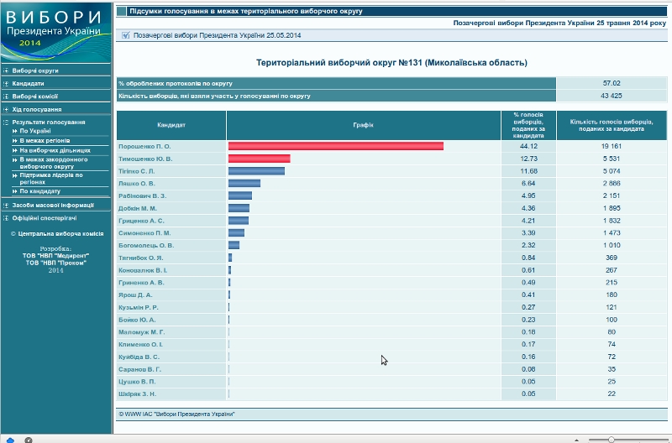672x443 pixels.
Task: Open Засоби масової інформації menu item
Action: 53,205
